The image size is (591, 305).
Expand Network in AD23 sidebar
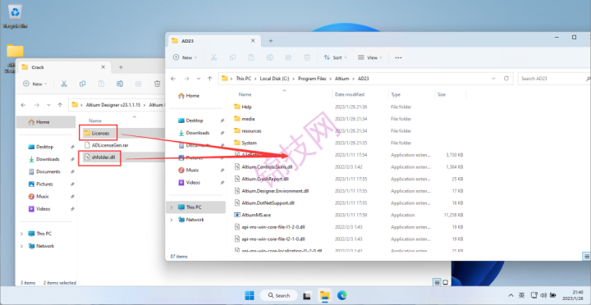pyautogui.click(x=172, y=220)
